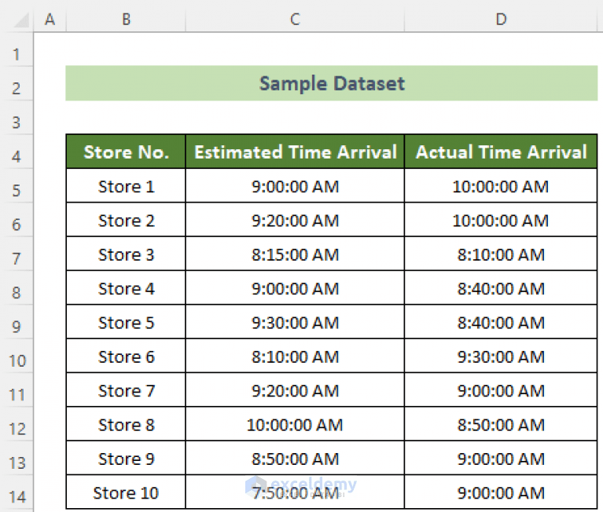Select the Store No. header cell
Image resolution: width=603 pixels, height=512 pixels.
(x=126, y=152)
